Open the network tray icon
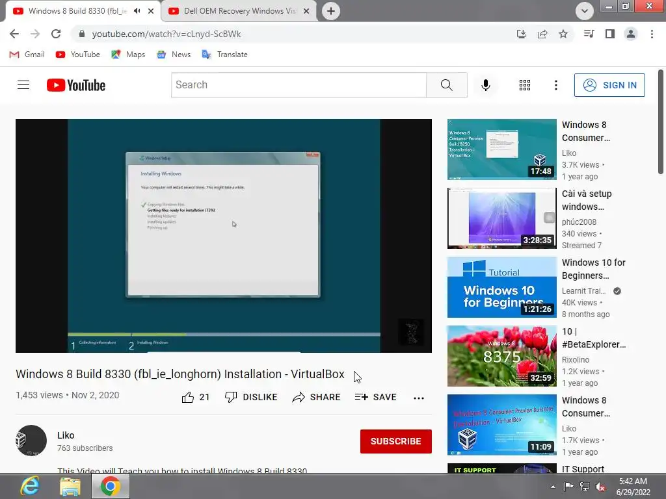666x499 pixels. [x=585, y=486]
